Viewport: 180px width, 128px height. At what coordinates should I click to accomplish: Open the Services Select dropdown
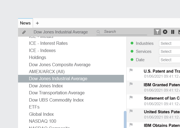pos(169,51)
